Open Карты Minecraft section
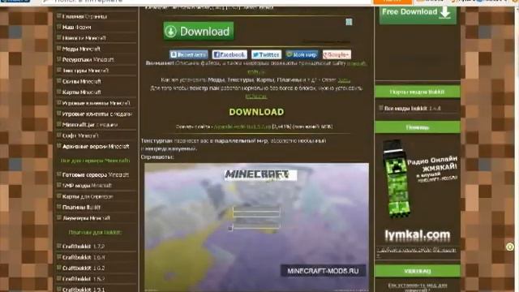 [81, 92]
